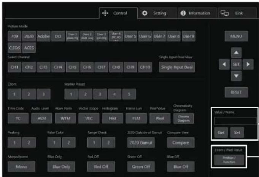This screenshot has width=259, height=177.
Task: Click the RESET button
Action: [236, 92]
